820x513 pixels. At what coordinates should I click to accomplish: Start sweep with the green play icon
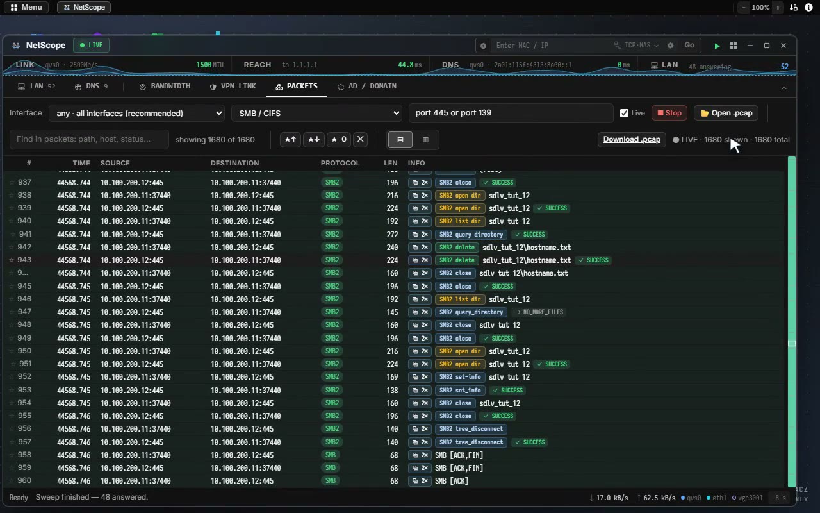click(717, 46)
